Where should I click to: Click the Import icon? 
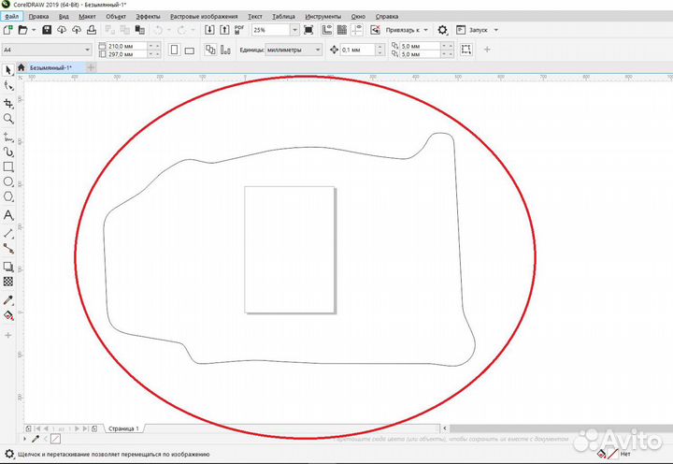tap(209, 30)
